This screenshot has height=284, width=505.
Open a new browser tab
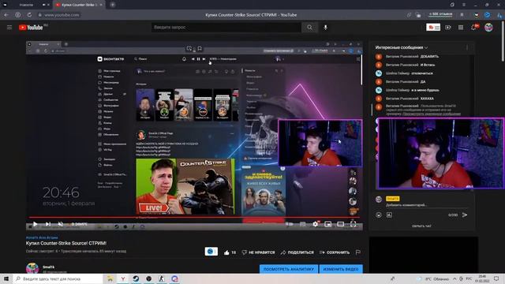[112, 5]
